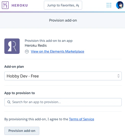Open View on the Elements Marketplace link

(57, 52)
